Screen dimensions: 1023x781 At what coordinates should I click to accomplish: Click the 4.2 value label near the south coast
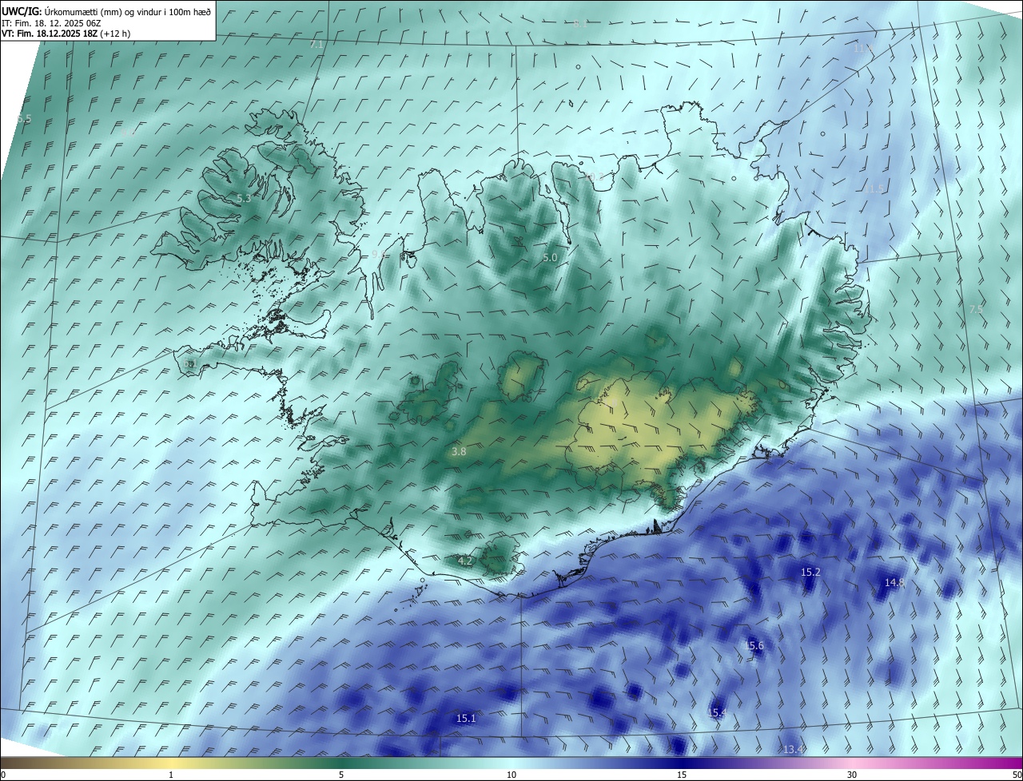[465, 561]
